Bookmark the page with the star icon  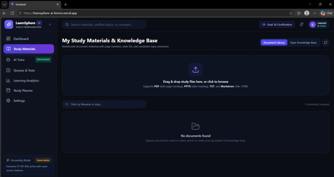point(291,13)
